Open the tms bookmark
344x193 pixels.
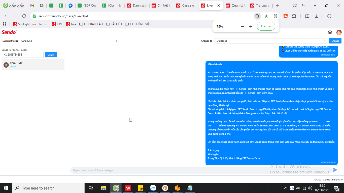[x=71, y=24]
